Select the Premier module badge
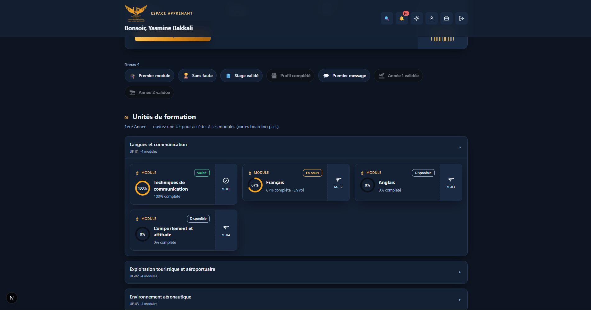The image size is (591, 310). pyautogui.click(x=149, y=76)
